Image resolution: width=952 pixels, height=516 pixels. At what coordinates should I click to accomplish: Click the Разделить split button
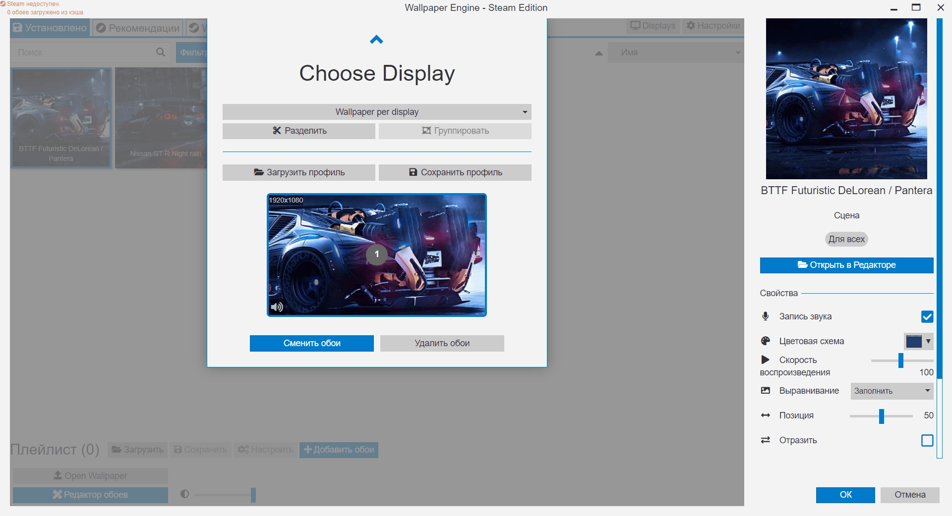coord(299,131)
